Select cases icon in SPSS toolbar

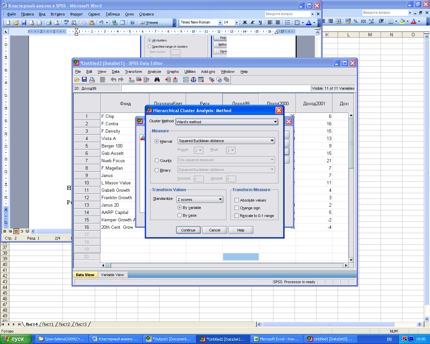click(201, 80)
